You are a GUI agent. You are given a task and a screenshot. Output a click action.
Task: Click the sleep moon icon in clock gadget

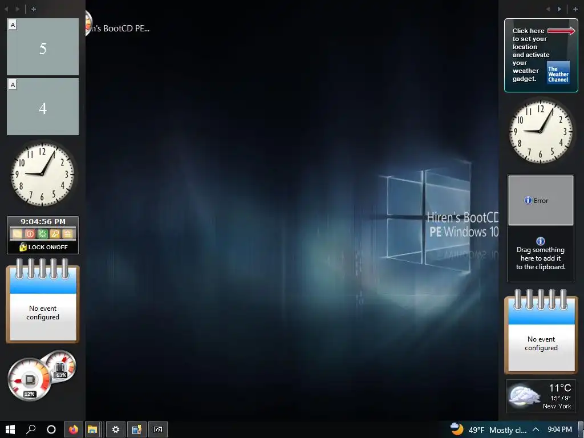[x=17, y=234]
